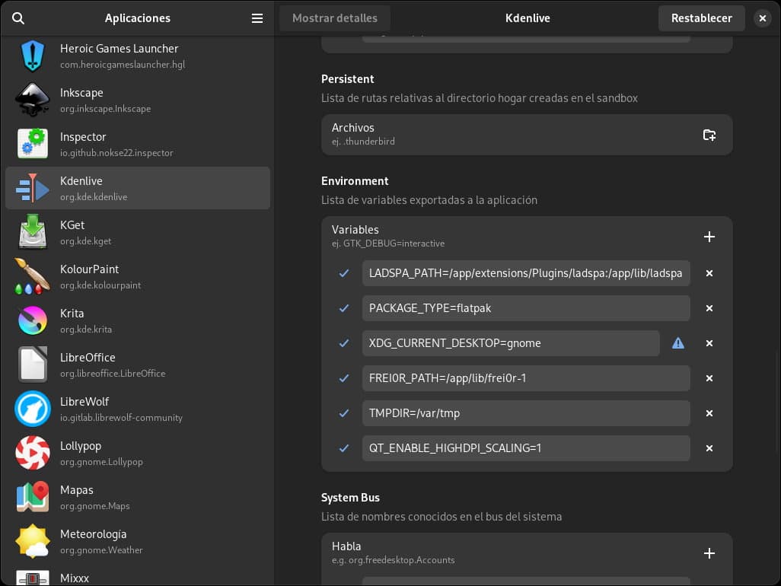Add a folder in Archivos row
The height and width of the screenshot is (586, 781).
point(709,135)
